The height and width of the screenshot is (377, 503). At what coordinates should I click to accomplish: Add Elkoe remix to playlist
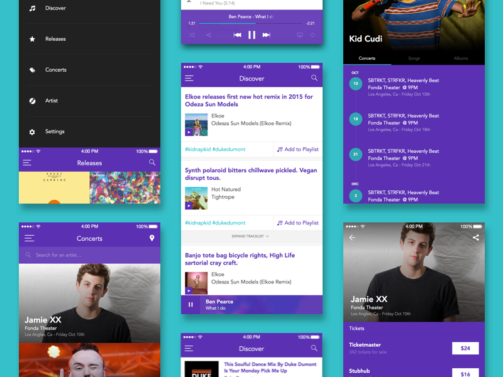coord(298,150)
